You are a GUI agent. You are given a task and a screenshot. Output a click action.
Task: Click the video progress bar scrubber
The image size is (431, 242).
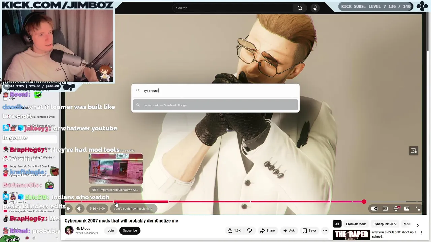click(x=364, y=202)
